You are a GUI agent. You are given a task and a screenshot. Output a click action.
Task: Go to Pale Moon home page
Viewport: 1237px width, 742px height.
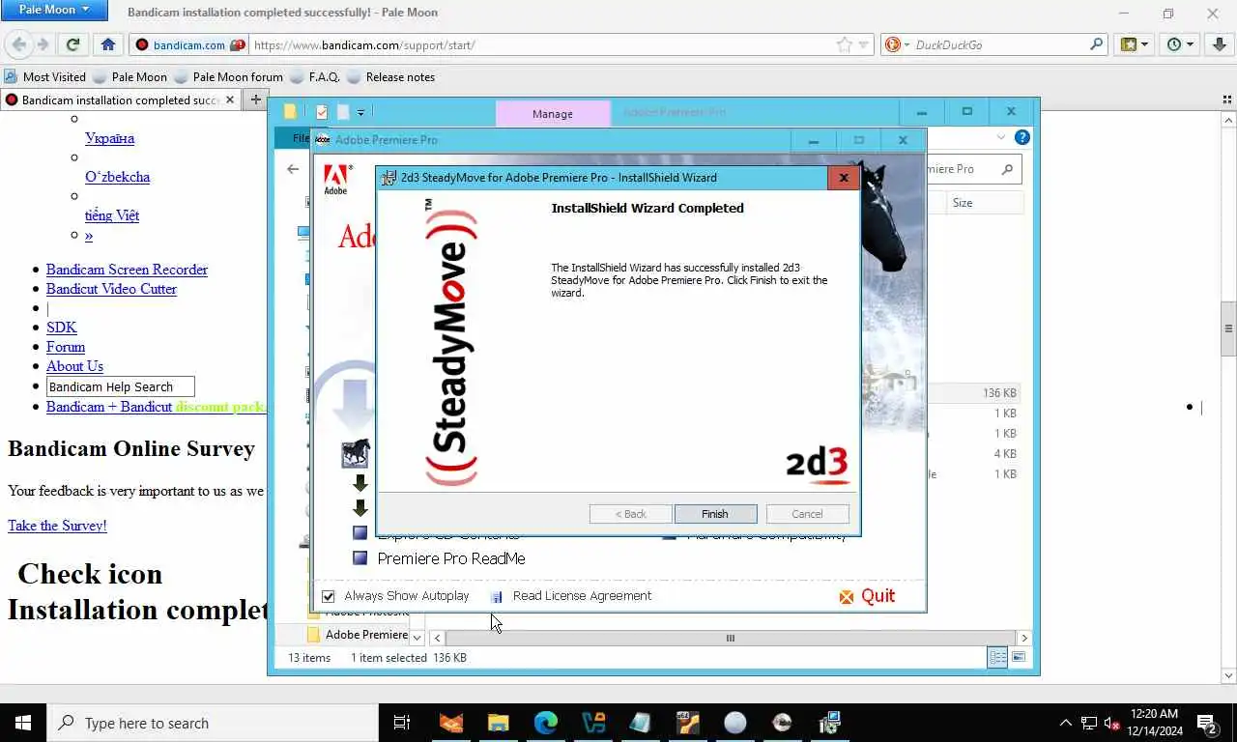[108, 44]
